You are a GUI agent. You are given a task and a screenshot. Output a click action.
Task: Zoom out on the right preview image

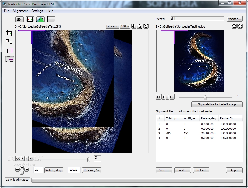tap(240, 26)
